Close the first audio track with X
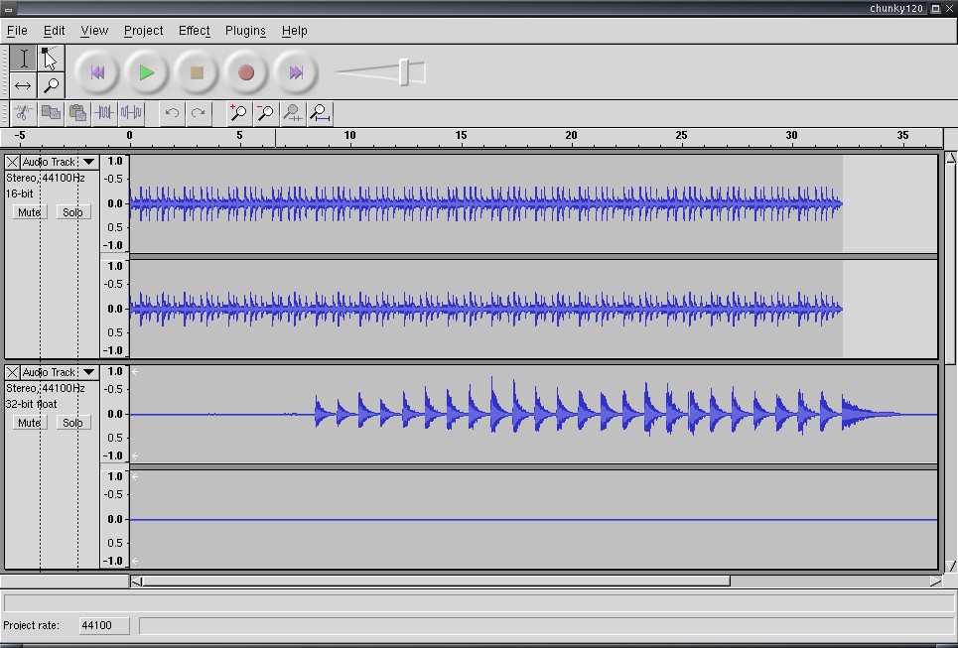 pos(12,162)
